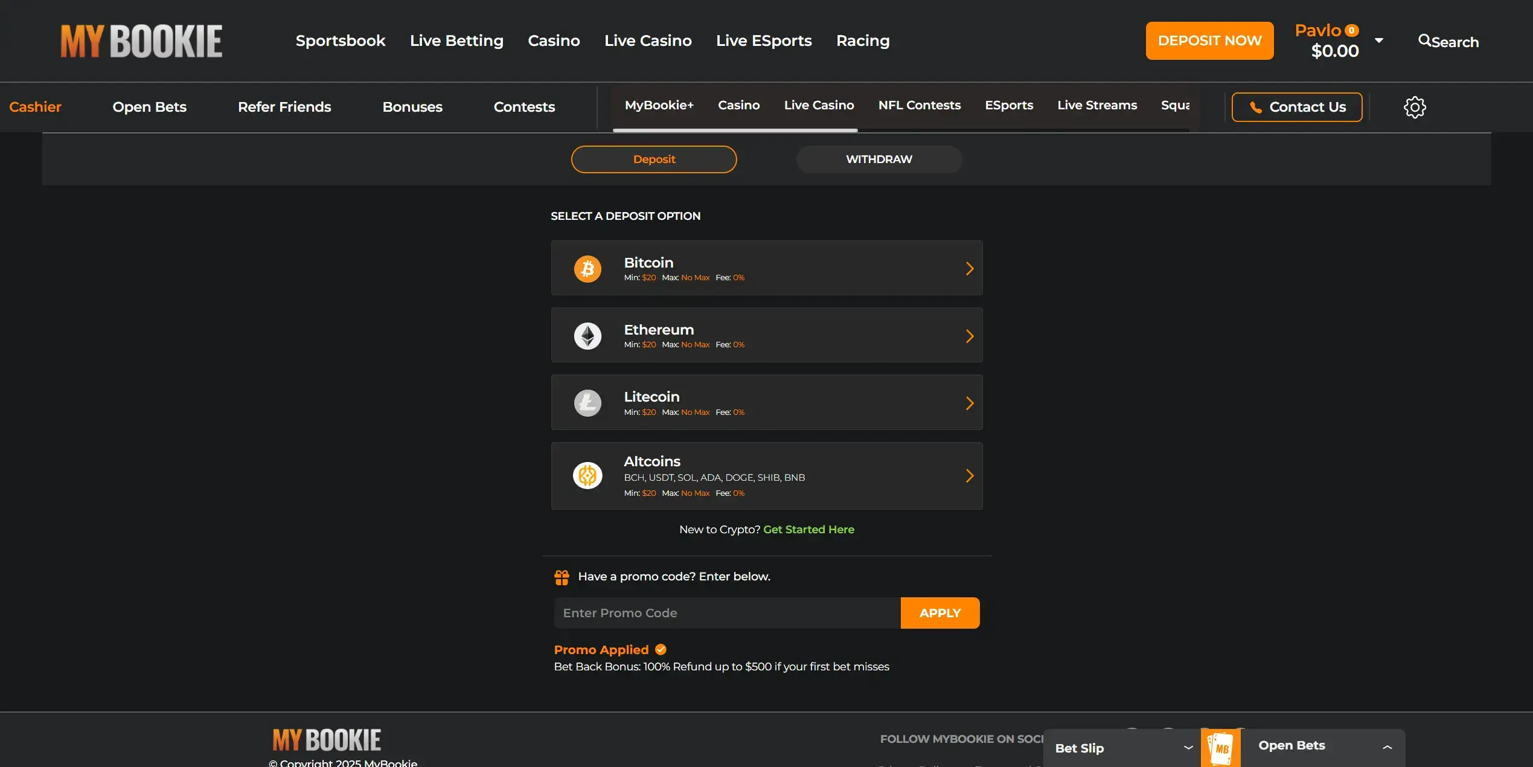Viewport: 1533px width, 767px height.
Task: Click the Promo Applied checkmark badge
Action: pyautogui.click(x=661, y=649)
